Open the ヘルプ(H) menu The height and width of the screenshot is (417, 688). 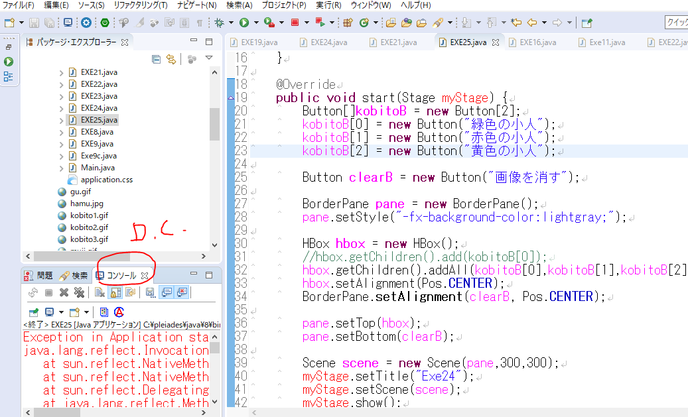pos(416,5)
